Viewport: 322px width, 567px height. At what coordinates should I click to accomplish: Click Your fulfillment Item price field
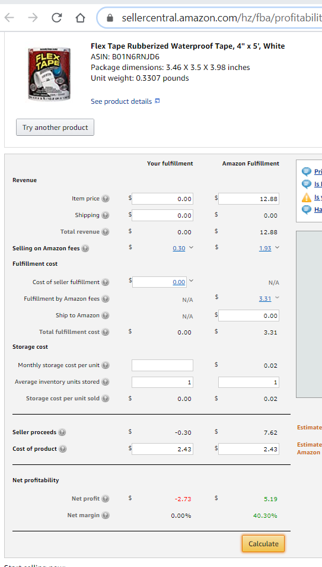162,199
